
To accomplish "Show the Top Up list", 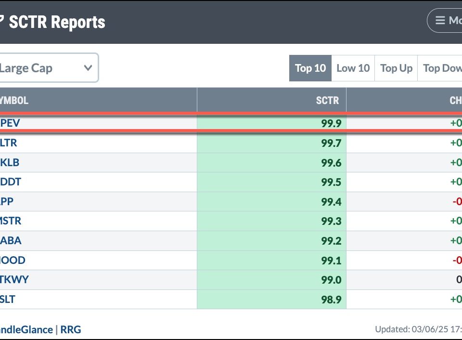I will 396,68.
